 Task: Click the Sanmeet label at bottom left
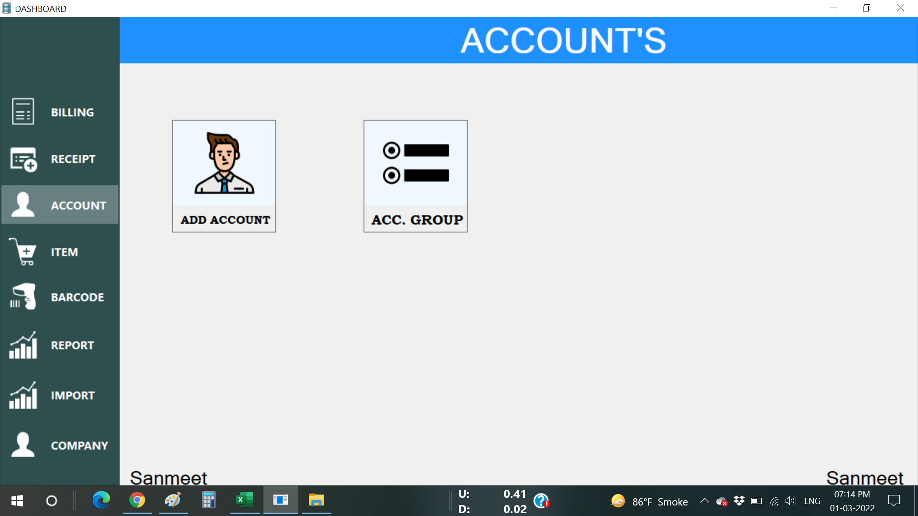tap(168, 477)
